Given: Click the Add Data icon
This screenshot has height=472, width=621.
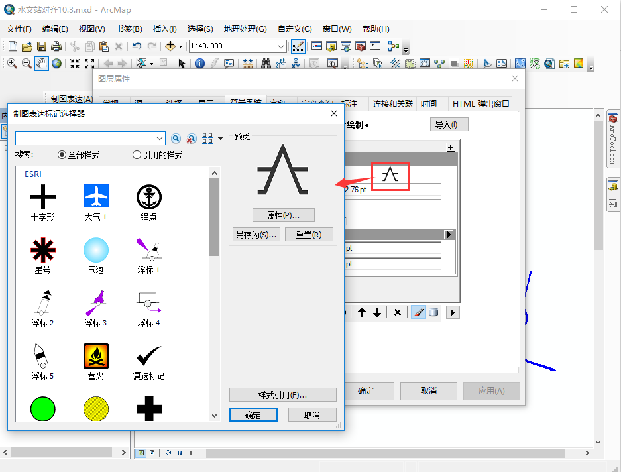Looking at the screenshot, I should (170, 46).
